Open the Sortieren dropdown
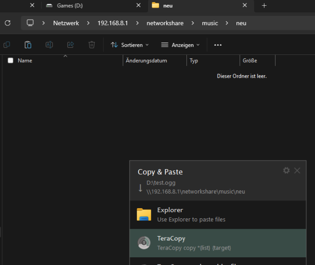The width and height of the screenshot is (315, 265). tap(130, 45)
